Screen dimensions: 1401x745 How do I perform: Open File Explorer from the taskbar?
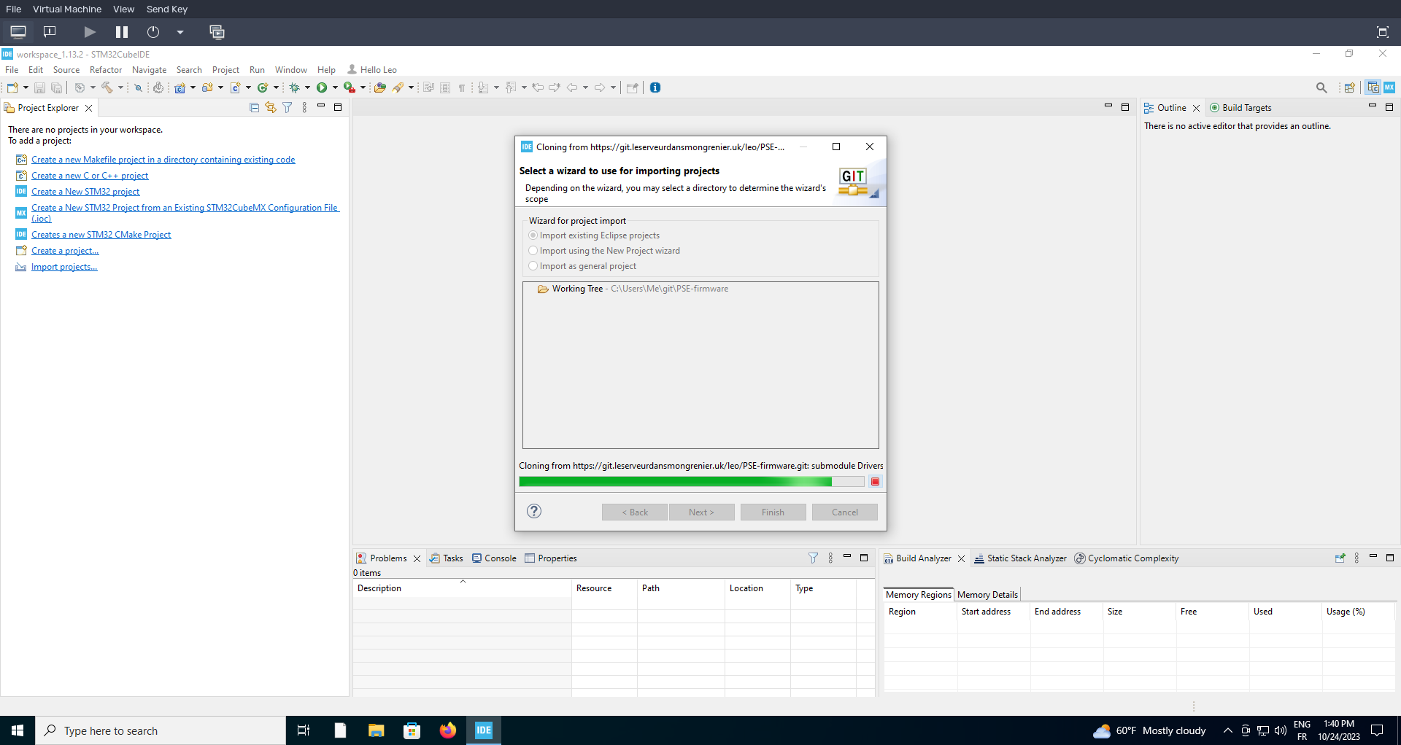(377, 730)
